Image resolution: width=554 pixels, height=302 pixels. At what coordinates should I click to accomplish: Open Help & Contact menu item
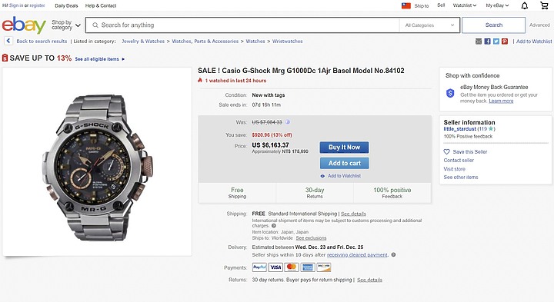tap(101, 5)
